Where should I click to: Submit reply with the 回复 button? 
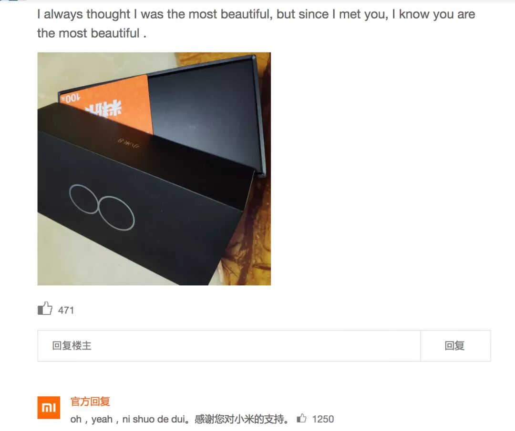(x=455, y=346)
